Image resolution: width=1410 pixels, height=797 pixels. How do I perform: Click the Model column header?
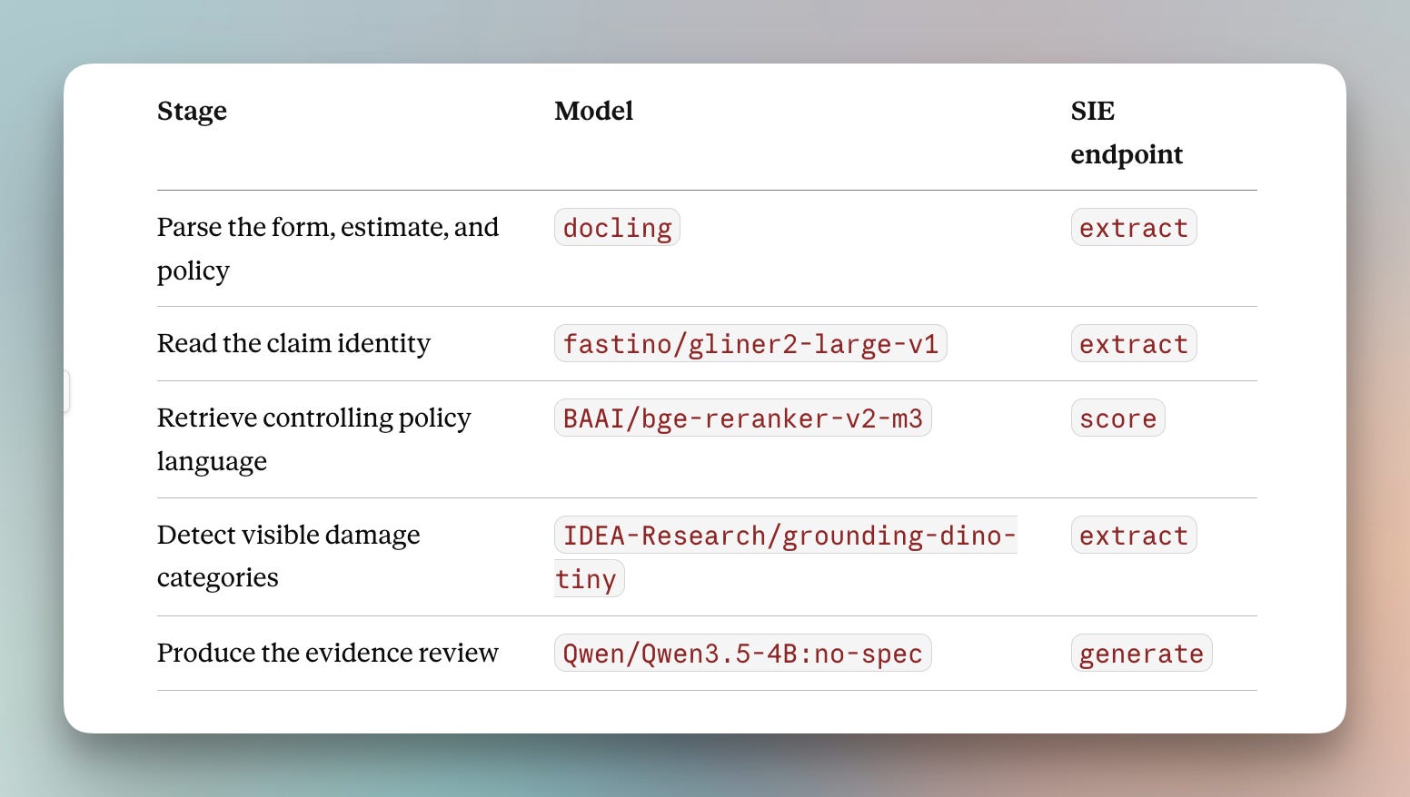593,111
